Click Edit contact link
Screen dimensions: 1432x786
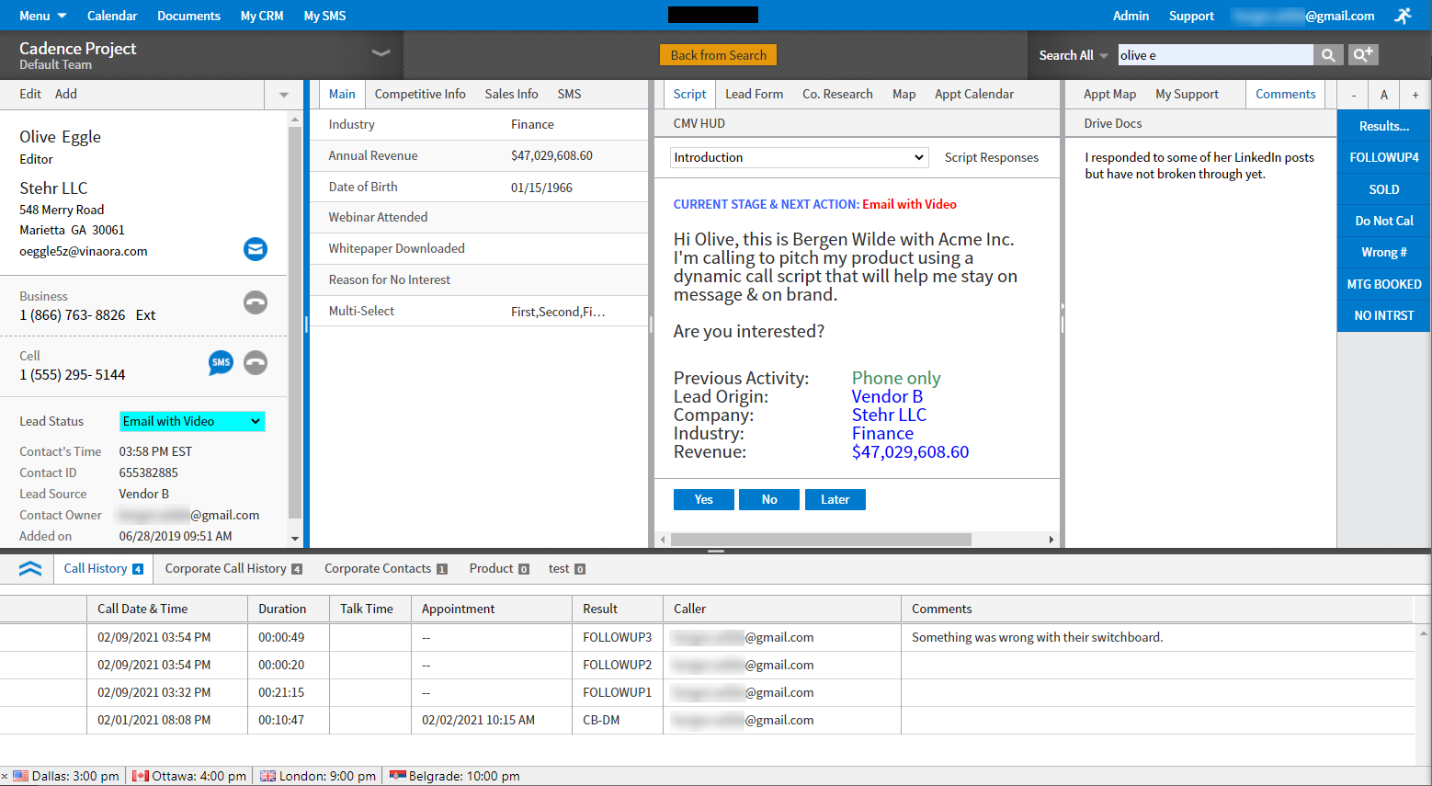[x=30, y=94]
